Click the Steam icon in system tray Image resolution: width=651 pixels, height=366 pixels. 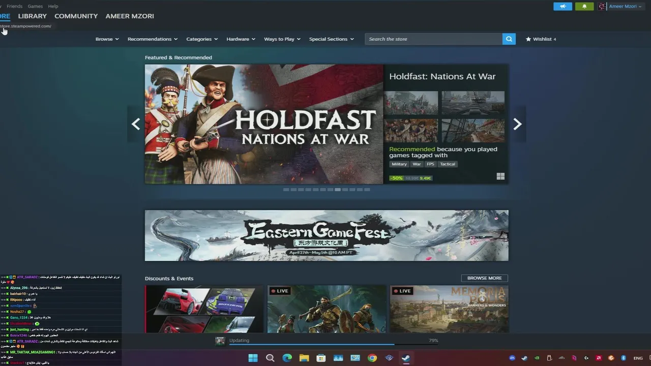(x=524, y=358)
